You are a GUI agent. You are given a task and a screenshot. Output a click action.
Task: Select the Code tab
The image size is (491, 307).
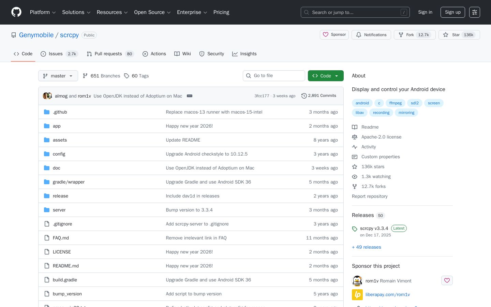coord(23,54)
